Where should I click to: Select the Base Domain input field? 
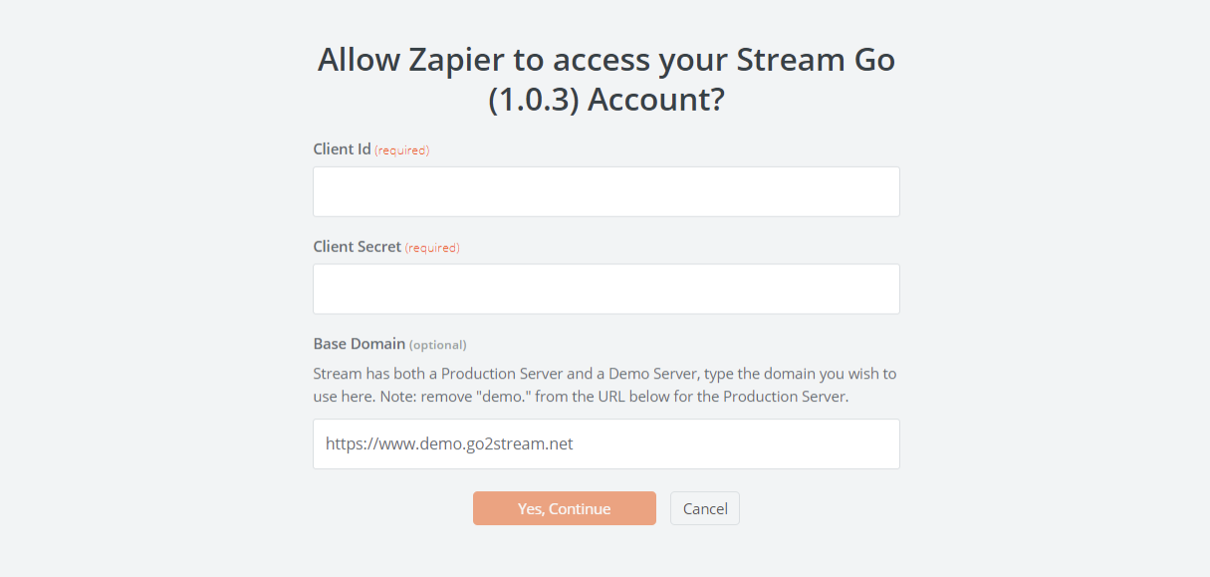click(x=605, y=443)
